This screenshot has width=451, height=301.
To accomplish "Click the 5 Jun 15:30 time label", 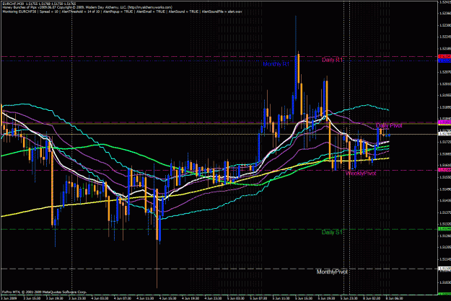I will click(x=304, y=298).
